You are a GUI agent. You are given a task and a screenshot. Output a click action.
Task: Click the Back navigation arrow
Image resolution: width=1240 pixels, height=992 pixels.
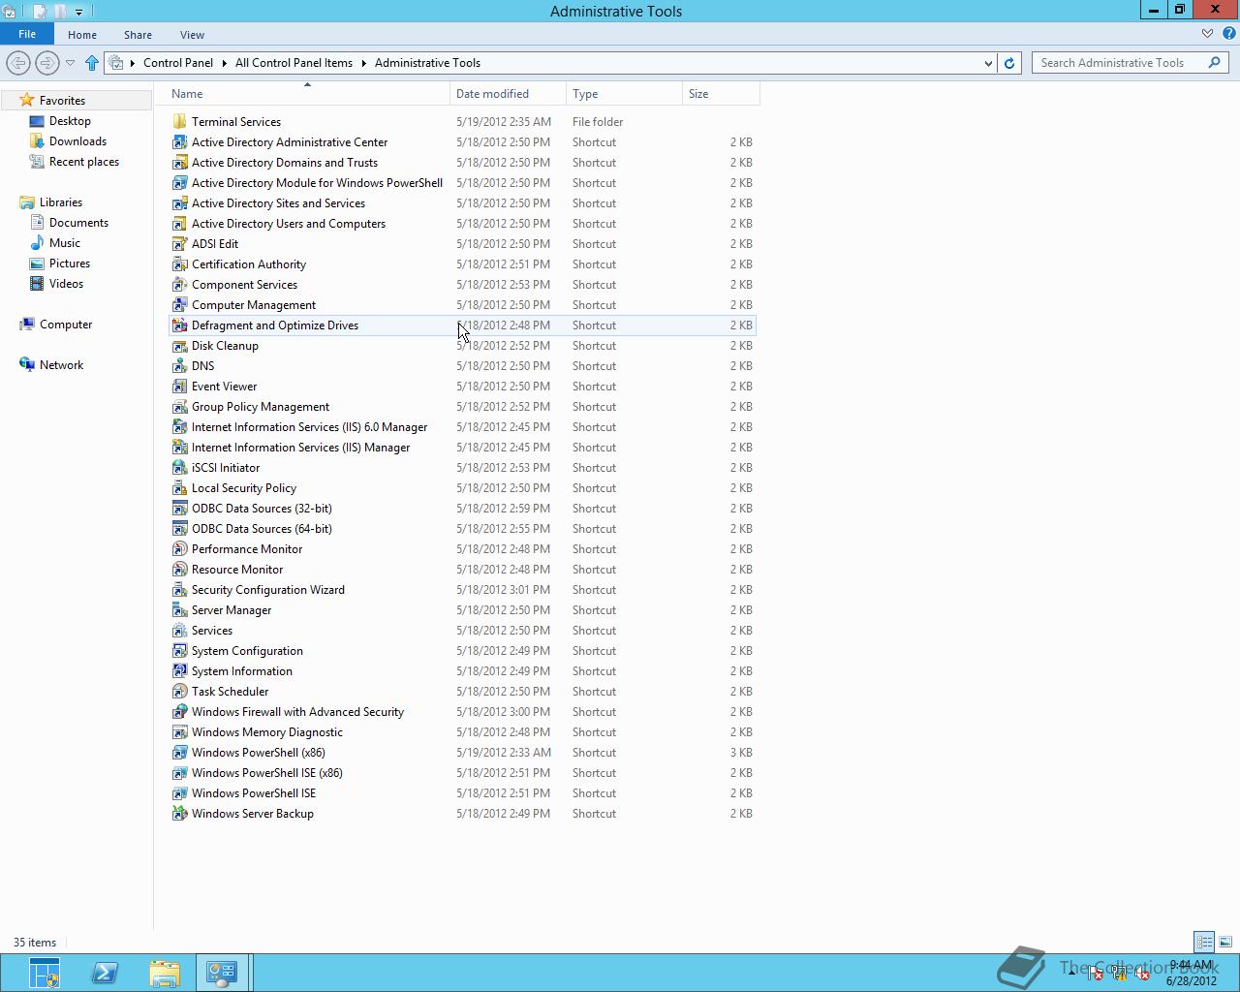coord(18,63)
